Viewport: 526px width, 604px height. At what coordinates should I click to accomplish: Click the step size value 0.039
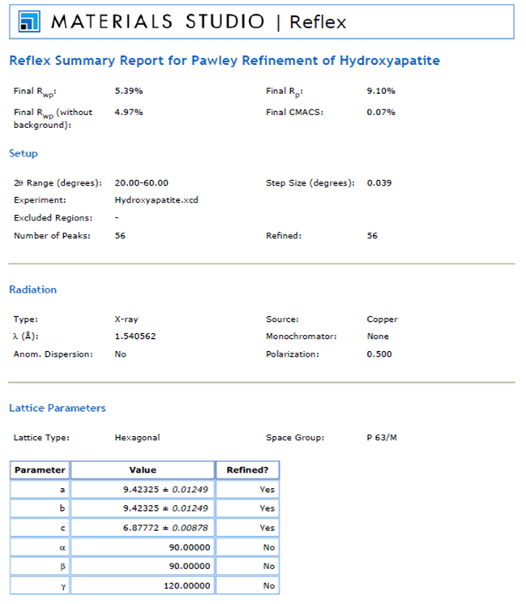(x=379, y=182)
